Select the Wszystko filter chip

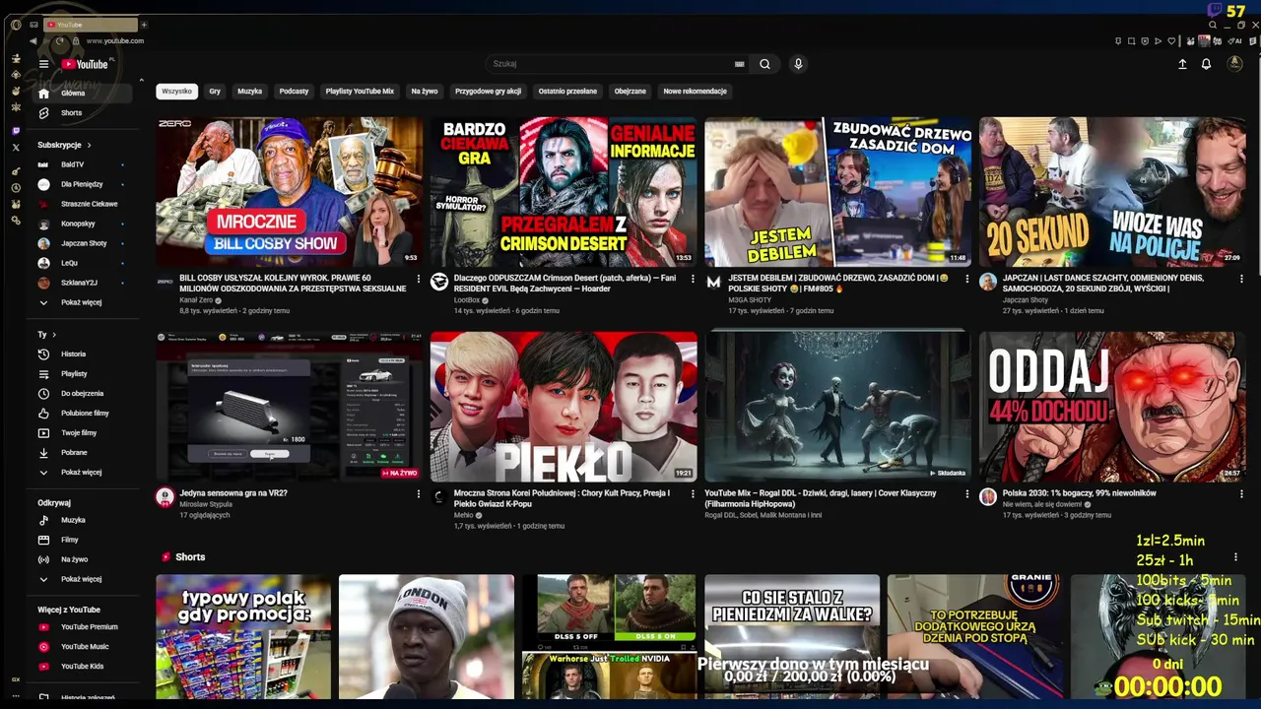coord(177,92)
